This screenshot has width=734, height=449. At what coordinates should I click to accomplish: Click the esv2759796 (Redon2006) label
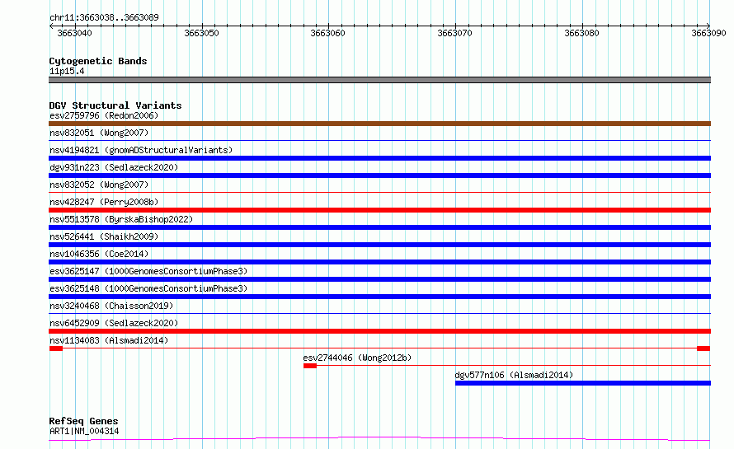104,115
